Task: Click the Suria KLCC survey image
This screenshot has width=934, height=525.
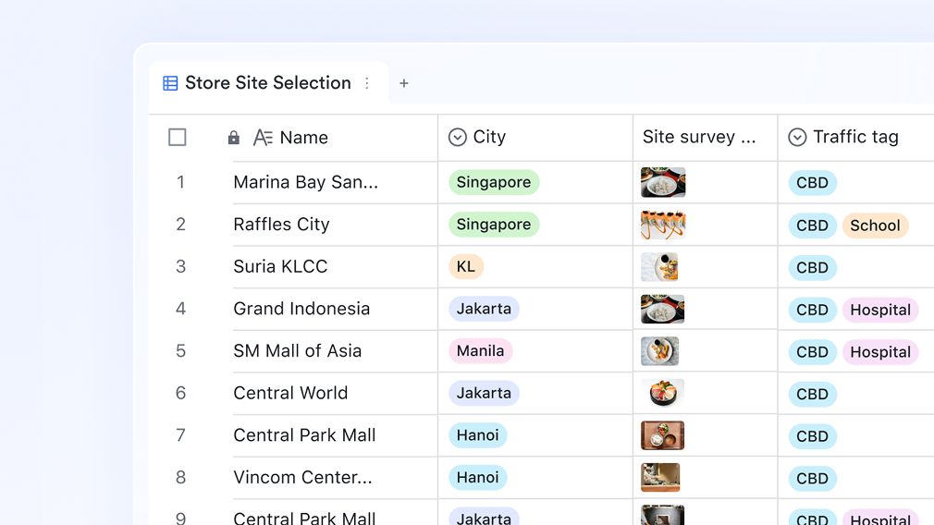Action: point(659,267)
